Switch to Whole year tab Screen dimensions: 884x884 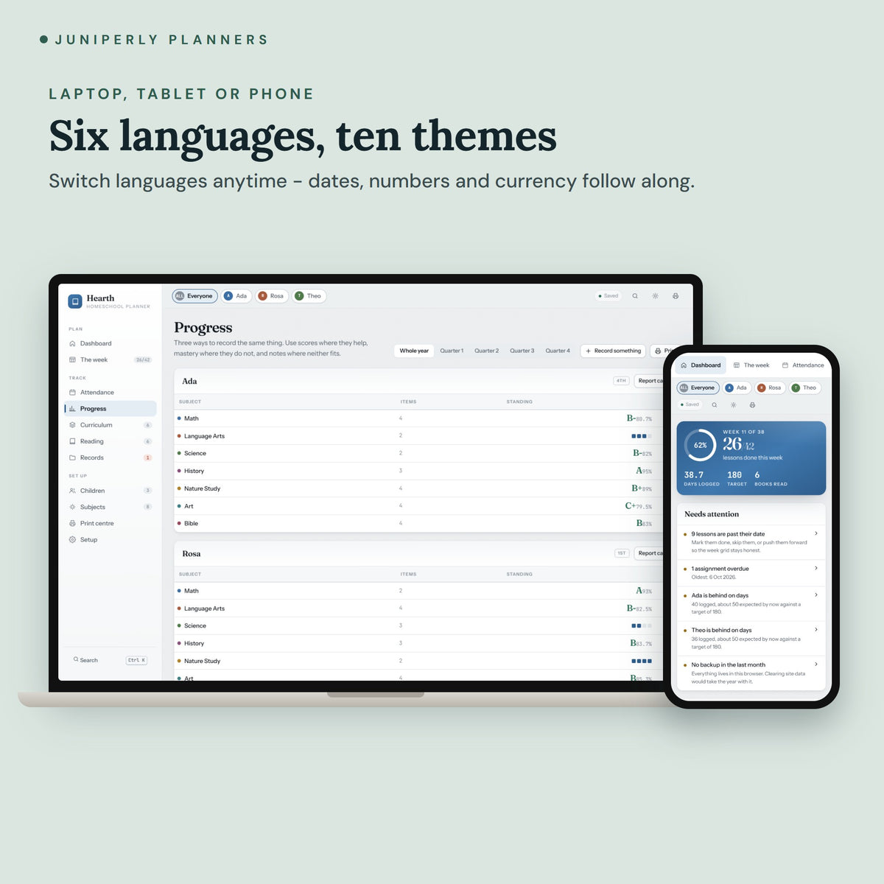[x=414, y=351]
